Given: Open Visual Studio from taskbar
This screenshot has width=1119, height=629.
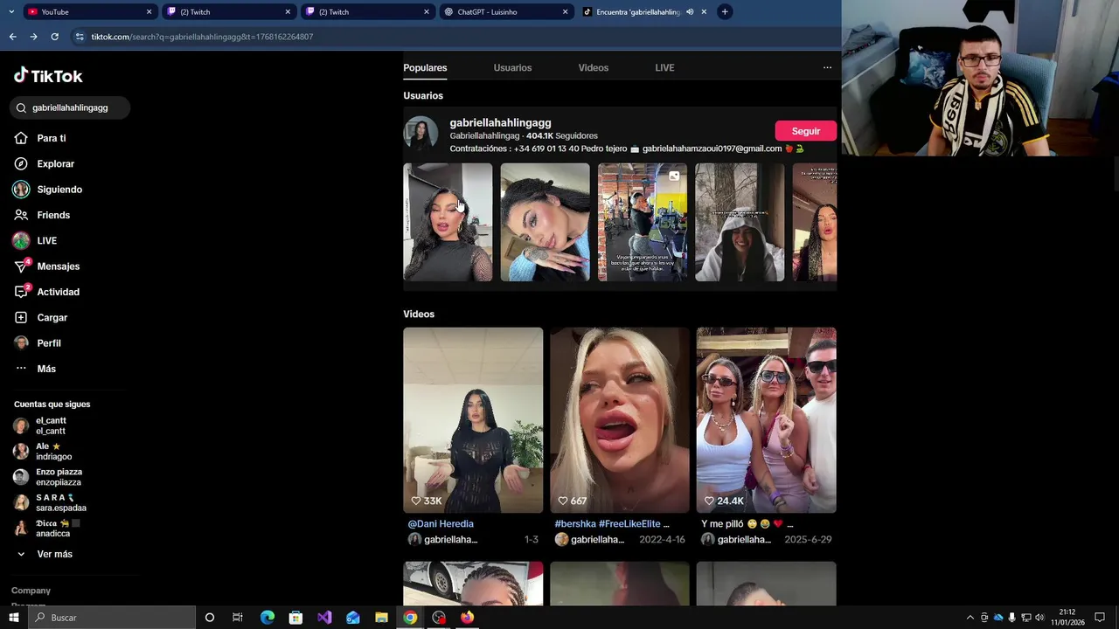Looking at the screenshot, I should click(324, 618).
